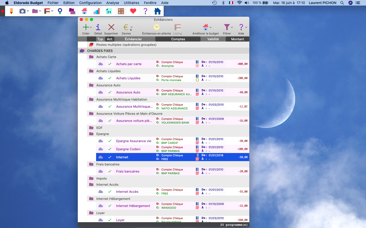The height and width of the screenshot is (228, 366).
Task: Open the Analyse menu
Action: click(x=113, y=3)
